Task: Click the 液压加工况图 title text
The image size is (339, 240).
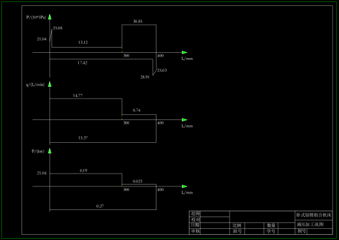Action: tap(310, 224)
